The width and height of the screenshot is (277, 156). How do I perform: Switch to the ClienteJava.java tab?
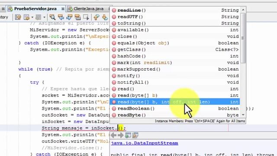(x=88, y=9)
